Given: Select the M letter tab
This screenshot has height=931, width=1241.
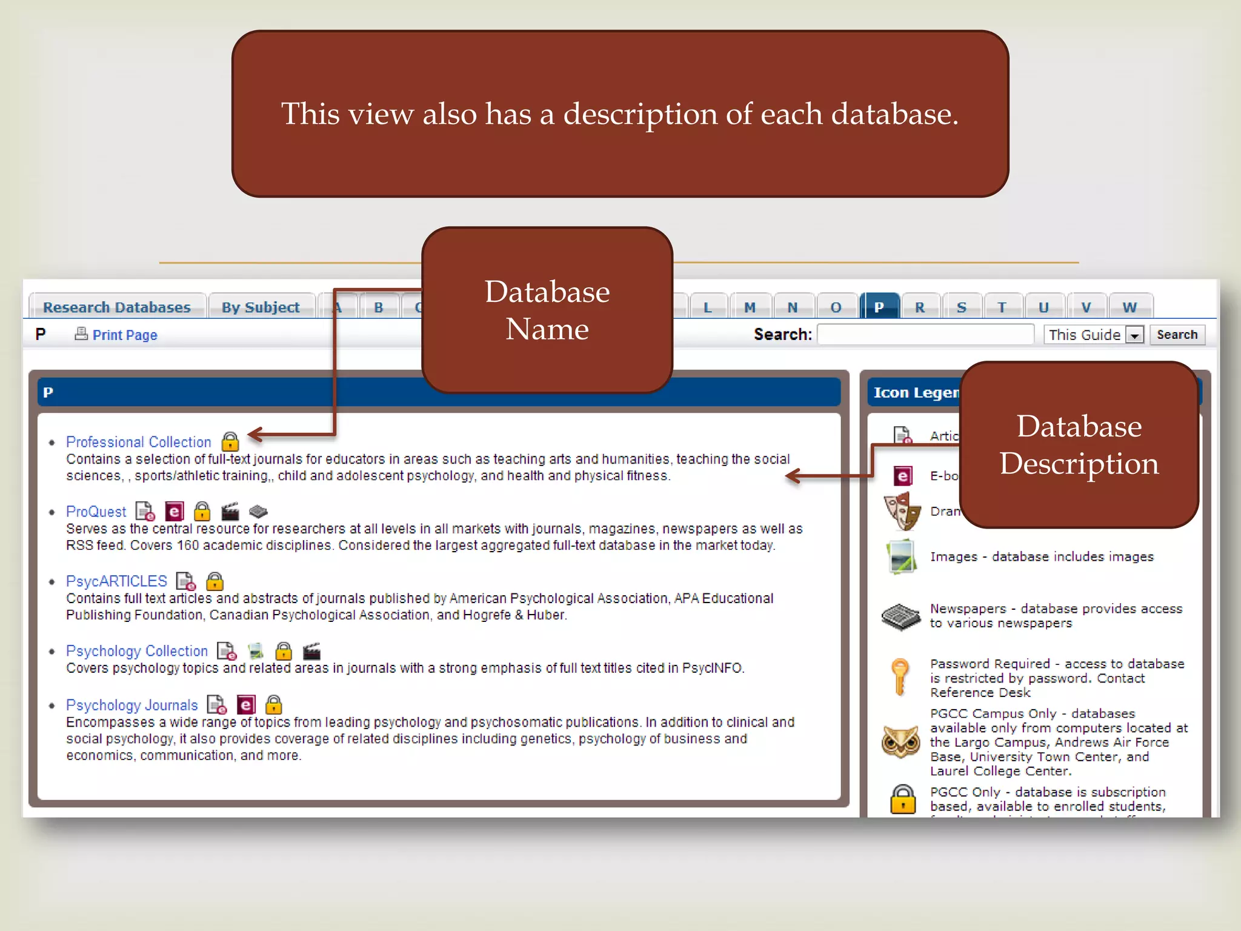Looking at the screenshot, I should 750,307.
